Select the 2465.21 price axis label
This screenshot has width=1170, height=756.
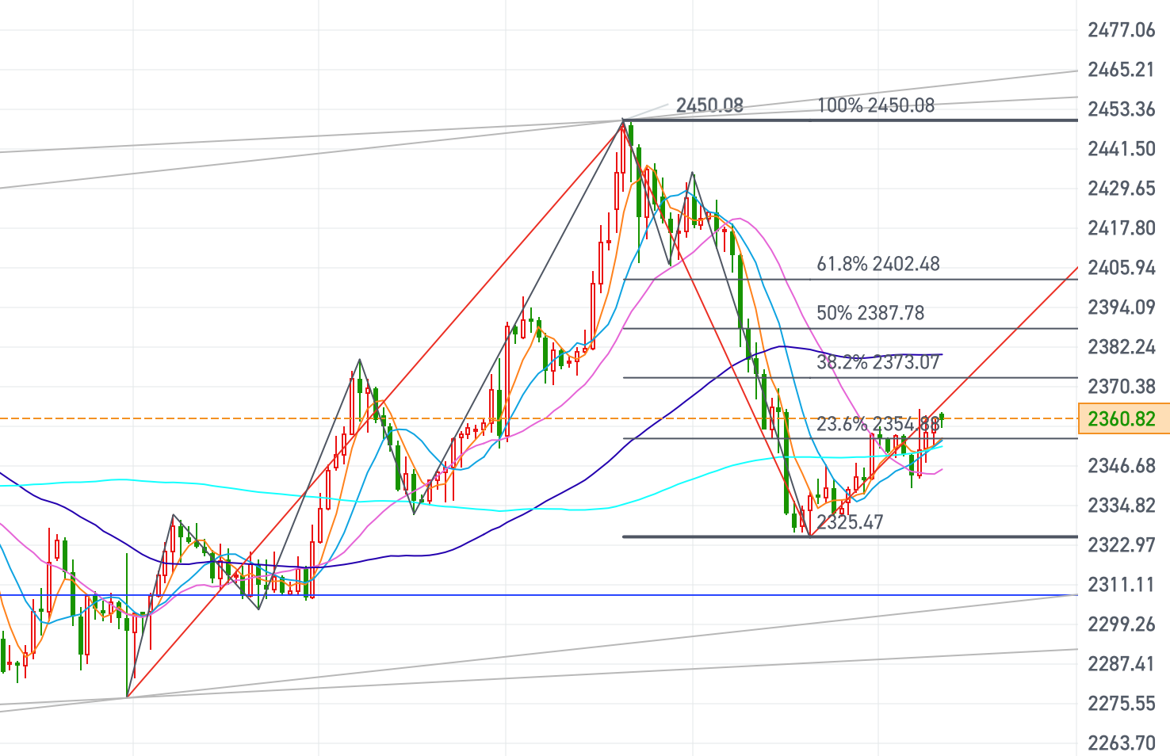tap(1122, 70)
